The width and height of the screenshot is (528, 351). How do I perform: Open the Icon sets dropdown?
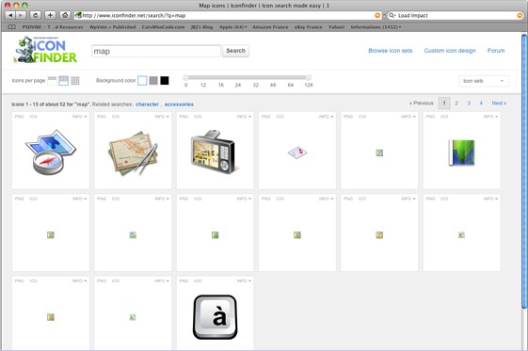(484, 81)
